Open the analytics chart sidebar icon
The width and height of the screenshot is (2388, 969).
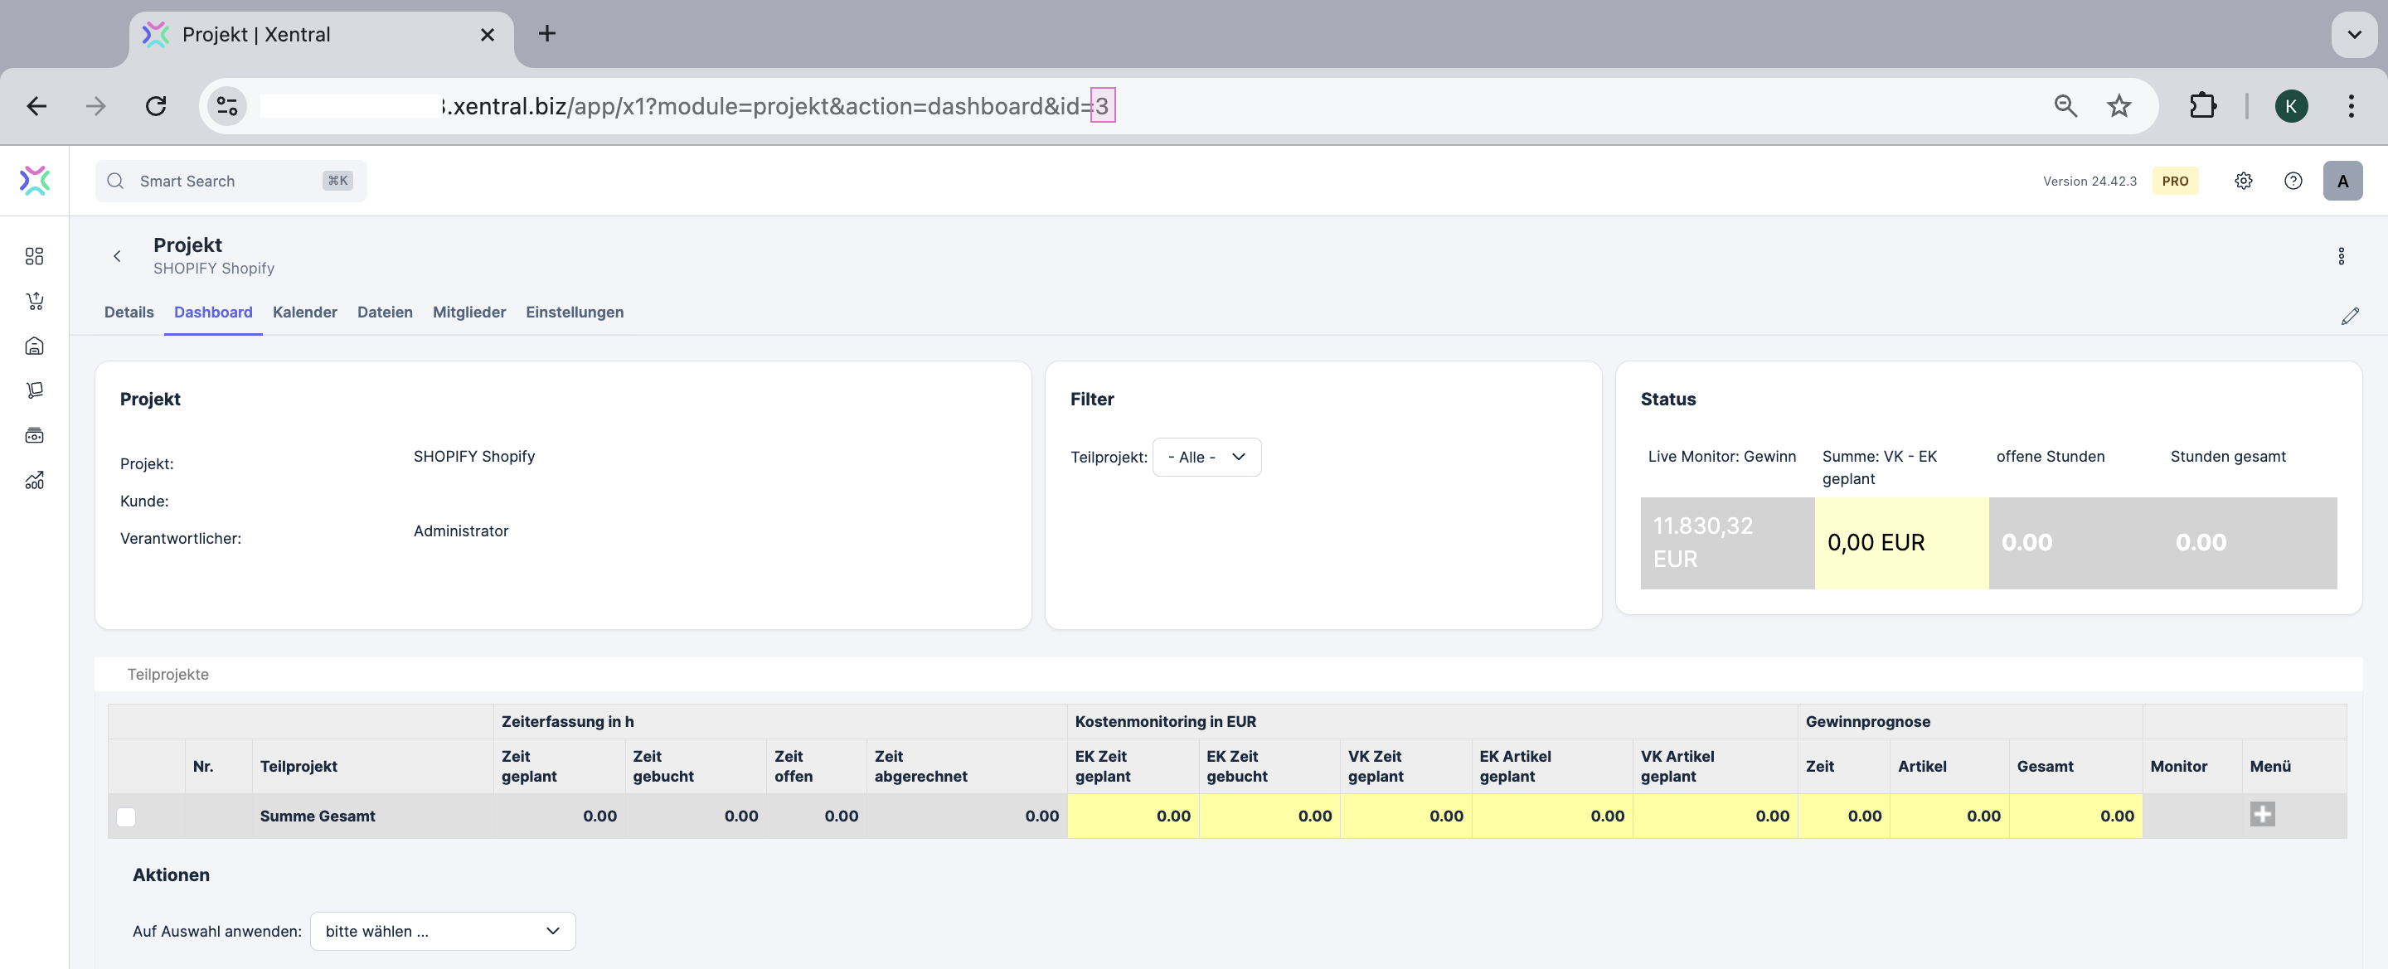click(x=34, y=480)
